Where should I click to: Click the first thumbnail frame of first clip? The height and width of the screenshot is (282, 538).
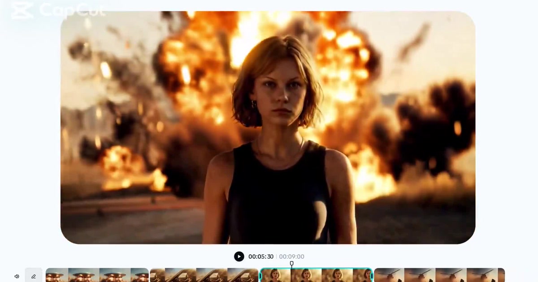57,275
